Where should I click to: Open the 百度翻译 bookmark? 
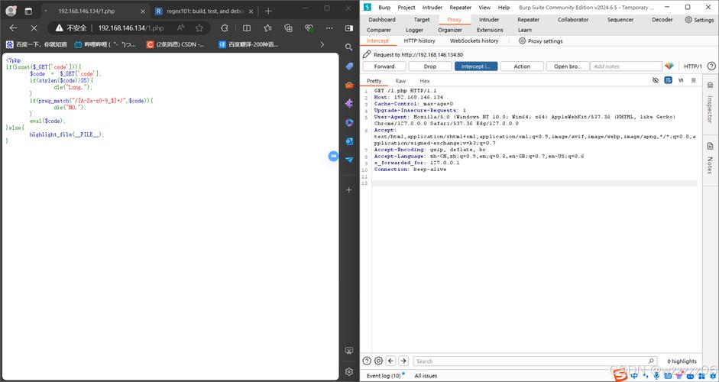248,44
